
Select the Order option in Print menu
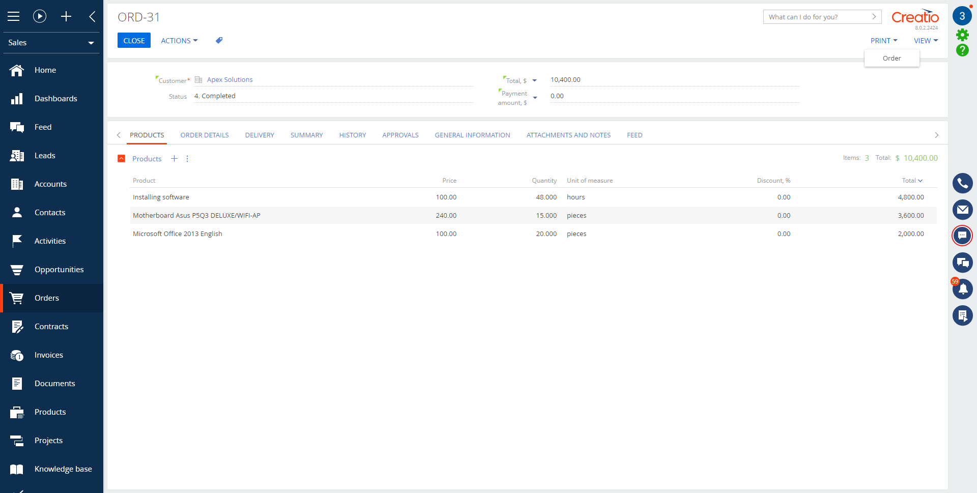892,59
